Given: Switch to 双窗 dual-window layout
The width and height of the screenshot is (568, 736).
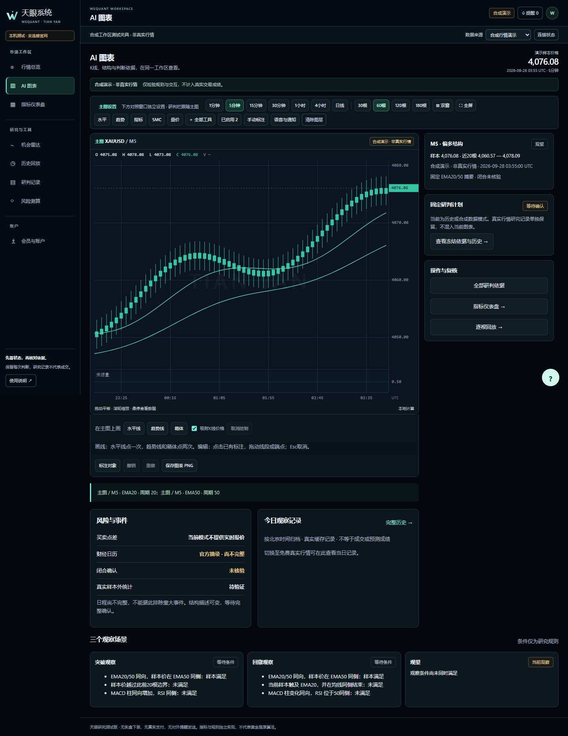Looking at the screenshot, I should point(443,105).
